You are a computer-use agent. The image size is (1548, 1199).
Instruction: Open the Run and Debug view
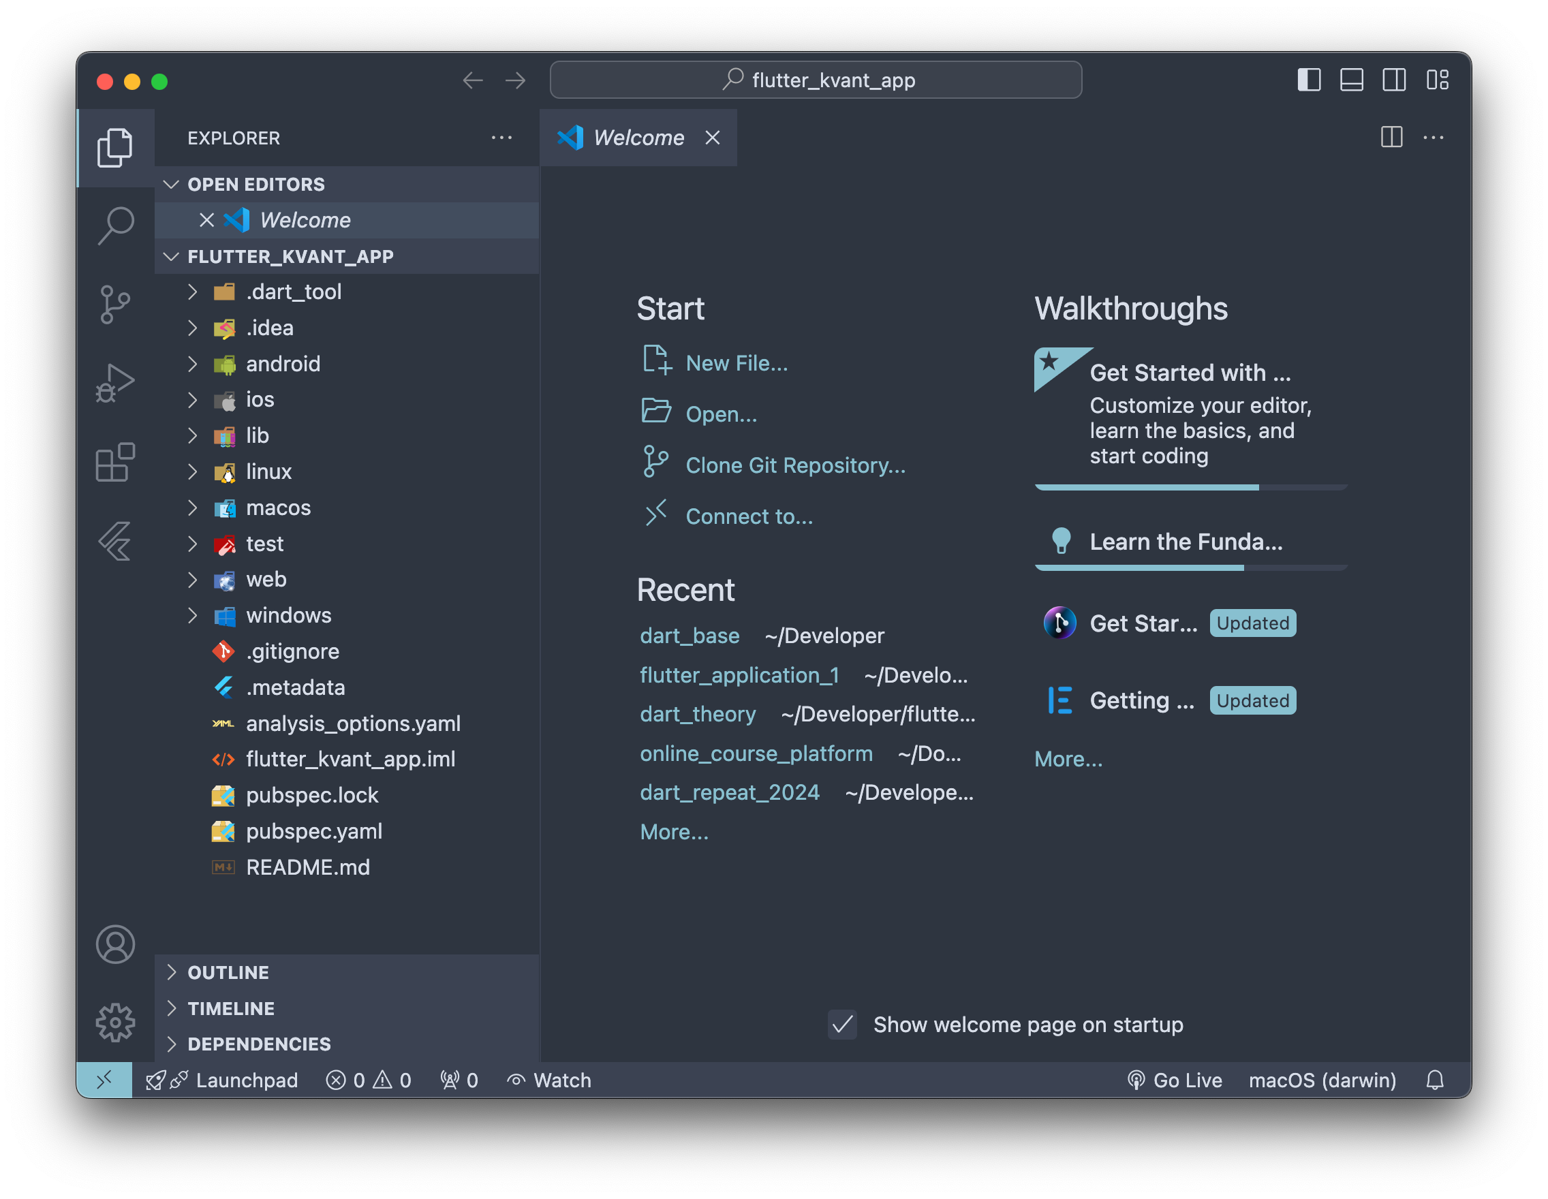(x=116, y=383)
